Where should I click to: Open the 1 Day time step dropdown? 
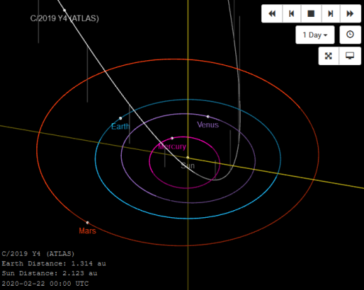[x=315, y=35]
